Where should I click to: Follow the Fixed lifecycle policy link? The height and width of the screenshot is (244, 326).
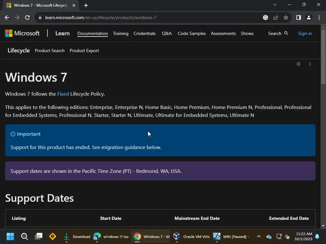click(63, 94)
